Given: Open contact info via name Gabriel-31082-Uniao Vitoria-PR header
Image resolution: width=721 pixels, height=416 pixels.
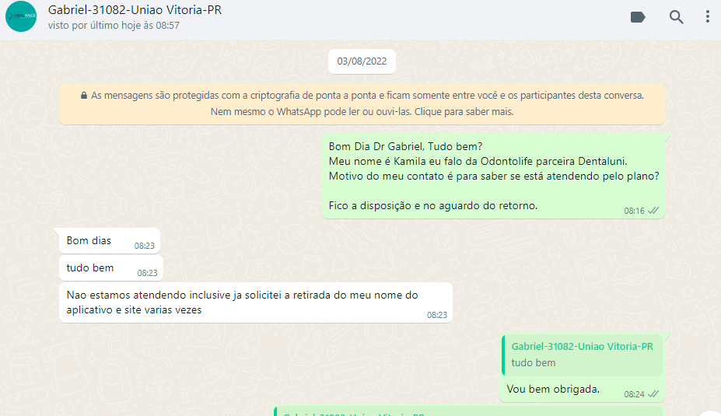Looking at the screenshot, I should (x=135, y=10).
